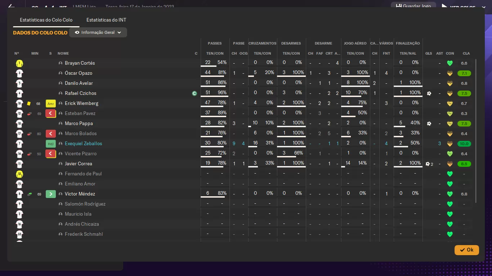Click person icon beside Salomón Rodríguez
Image resolution: width=492 pixels, height=276 pixels.
tap(61, 204)
